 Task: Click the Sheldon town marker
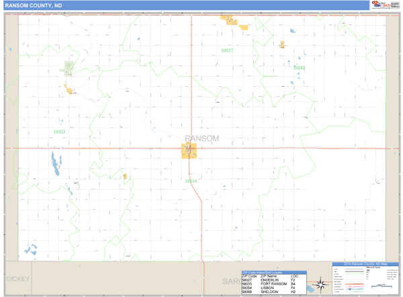[283, 44]
